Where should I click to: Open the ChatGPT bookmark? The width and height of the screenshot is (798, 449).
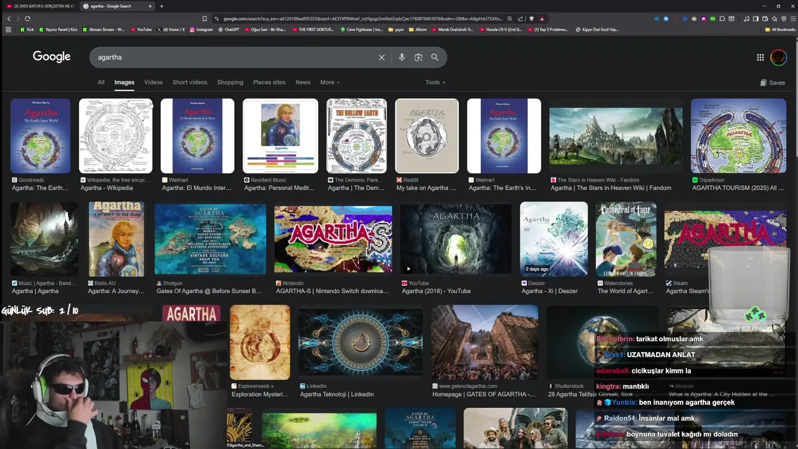229,29
